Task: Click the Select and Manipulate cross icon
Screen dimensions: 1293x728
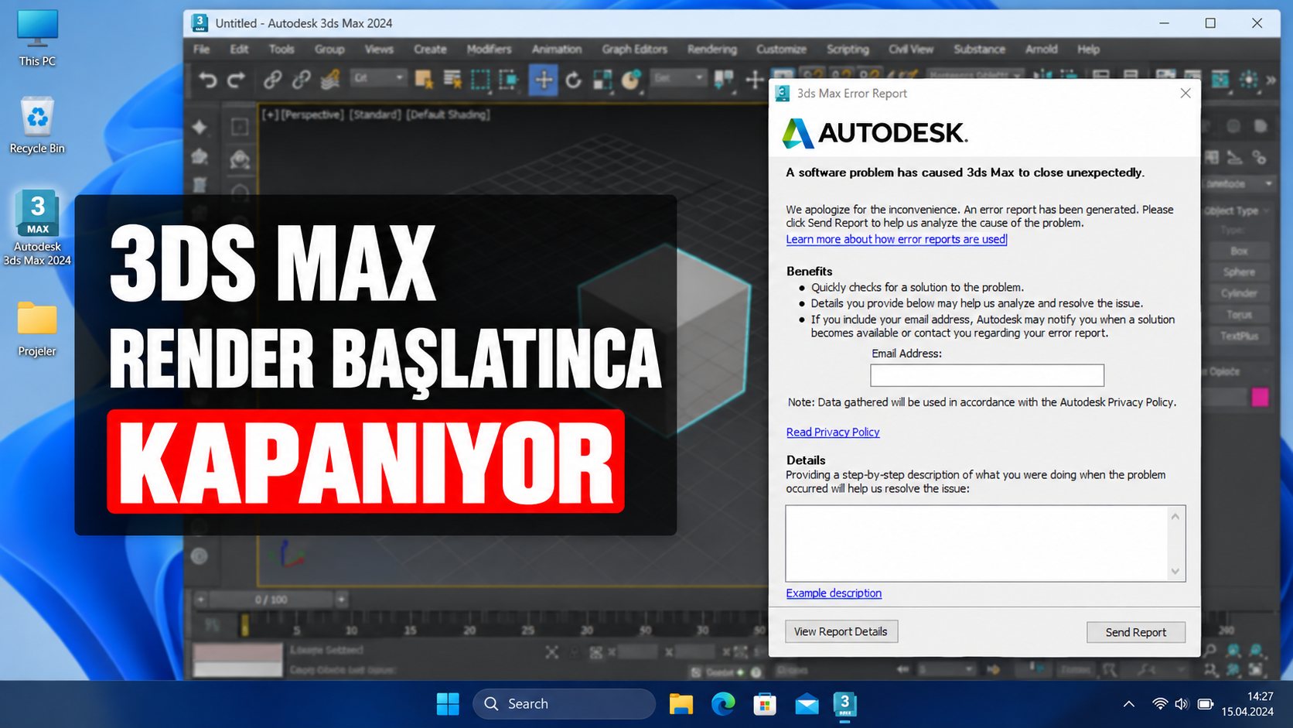Action: coord(754,79)
